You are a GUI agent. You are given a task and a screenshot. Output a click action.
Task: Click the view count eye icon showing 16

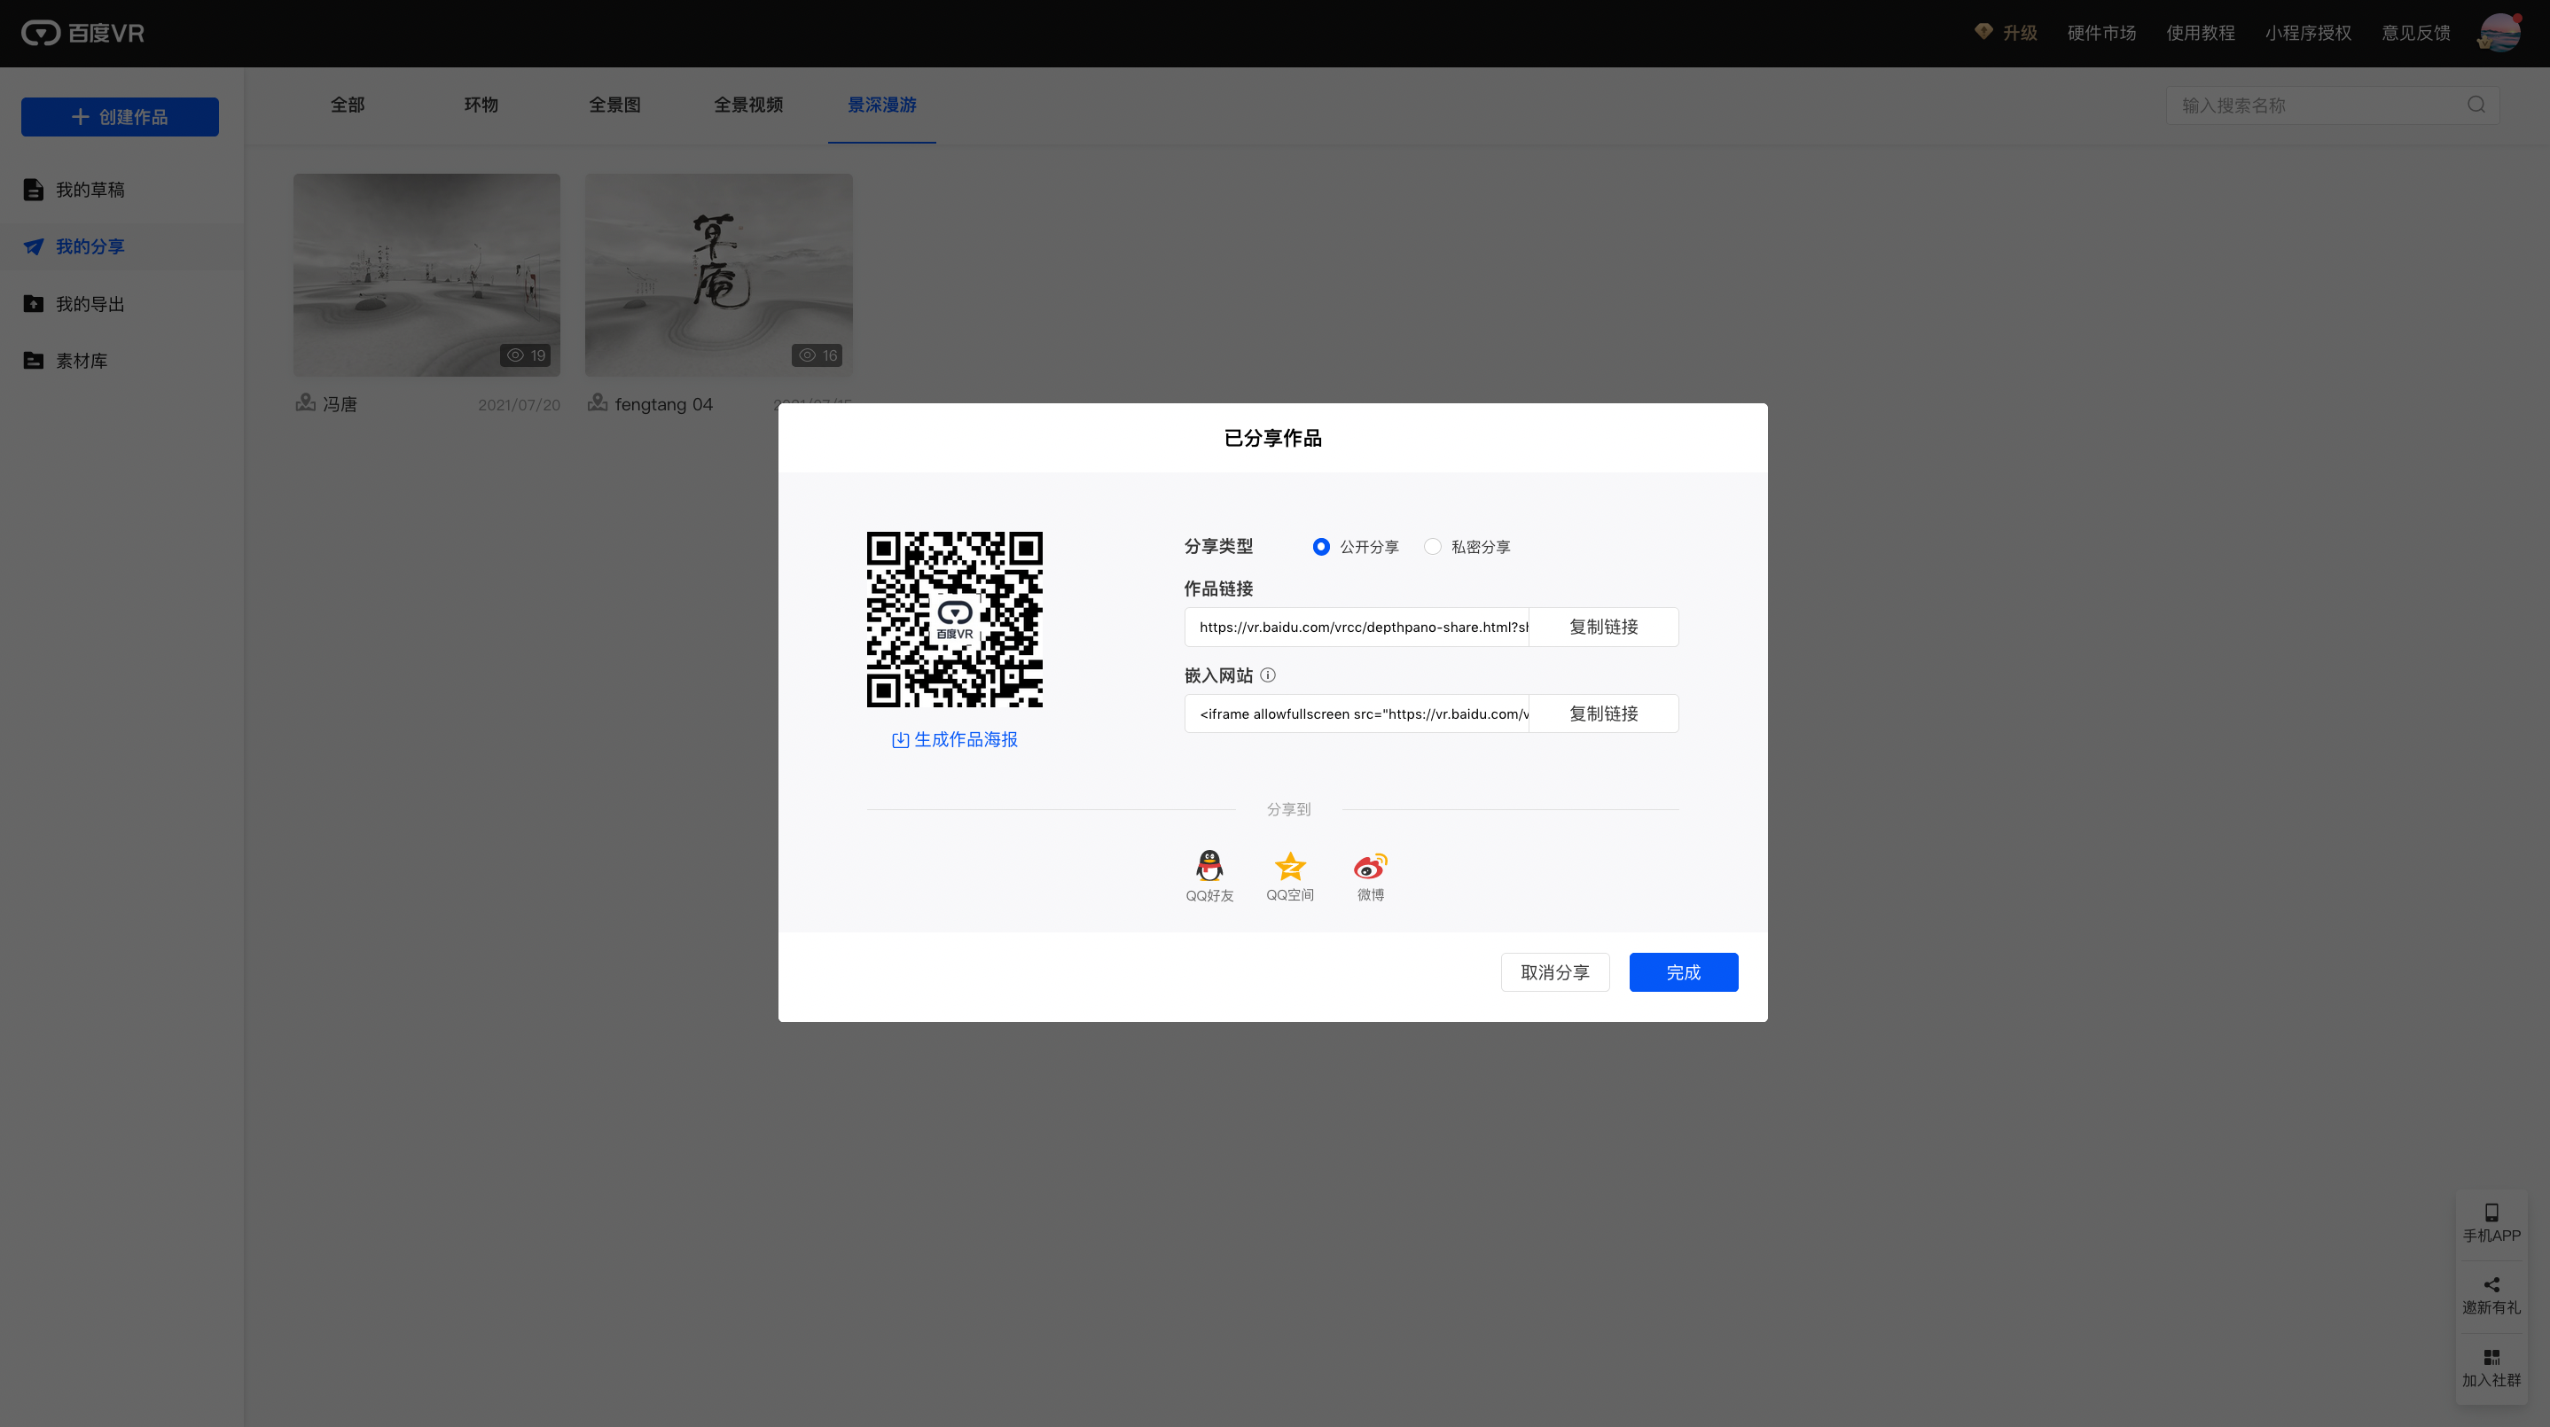[808, 355]
